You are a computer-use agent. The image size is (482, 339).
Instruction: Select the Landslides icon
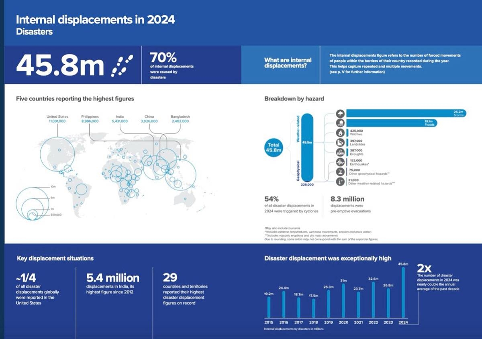tap(341, 143)
